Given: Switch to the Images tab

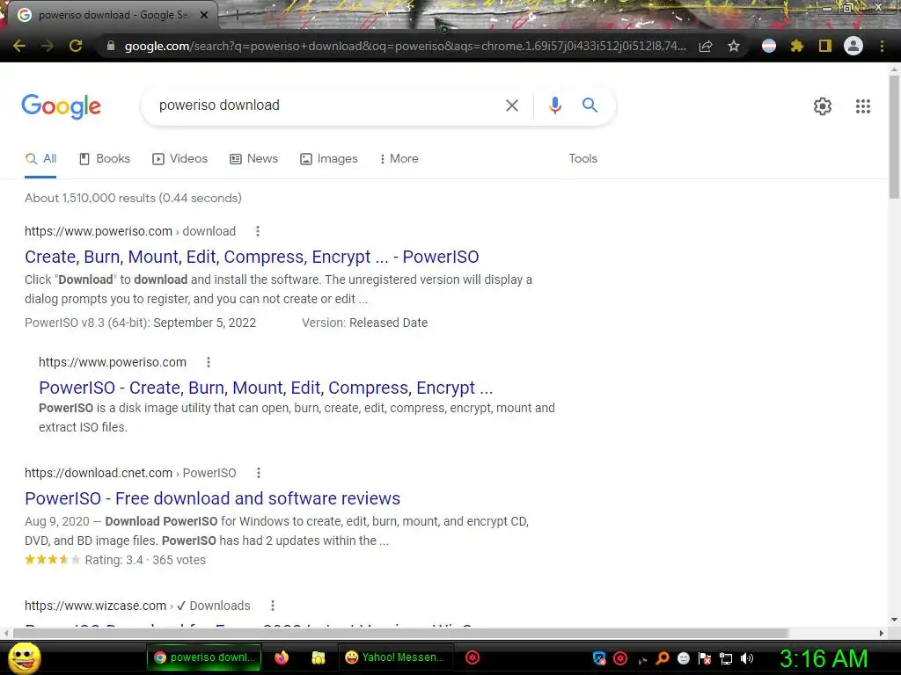Looking at the screenshot, I should click(329, 158).
